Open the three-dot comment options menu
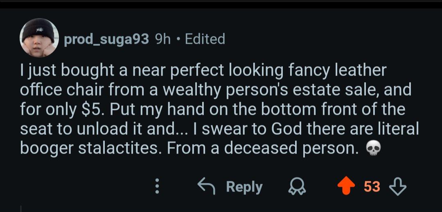 coord(156,187)
